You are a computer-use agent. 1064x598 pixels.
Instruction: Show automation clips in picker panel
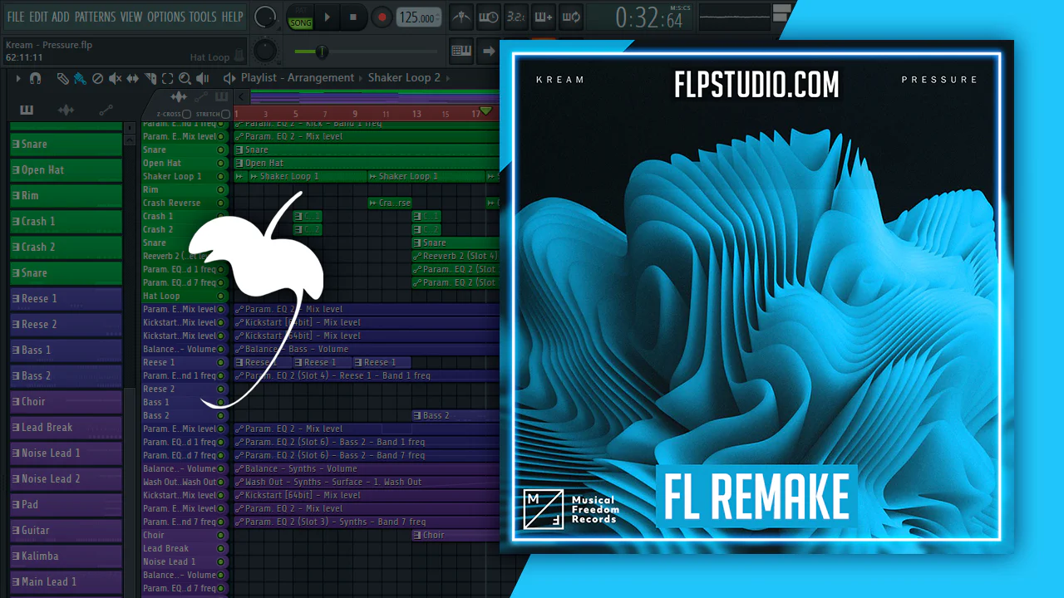pos(106,110)
